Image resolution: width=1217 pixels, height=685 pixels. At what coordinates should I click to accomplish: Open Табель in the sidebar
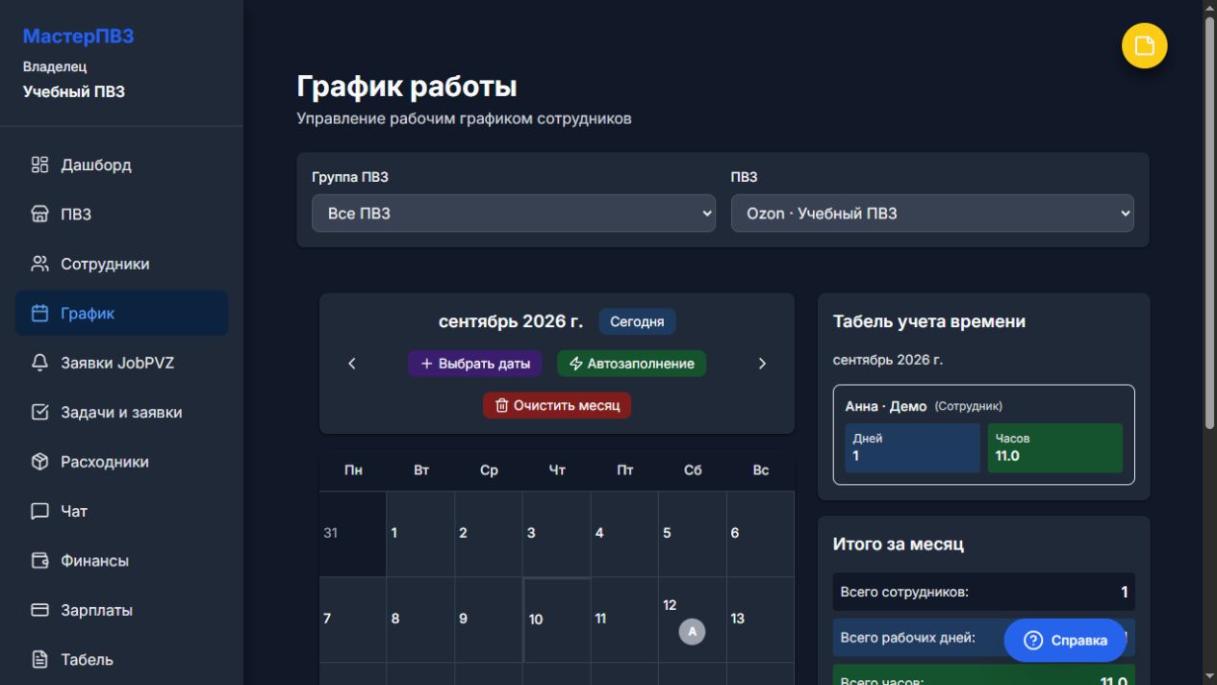(121, 660)
